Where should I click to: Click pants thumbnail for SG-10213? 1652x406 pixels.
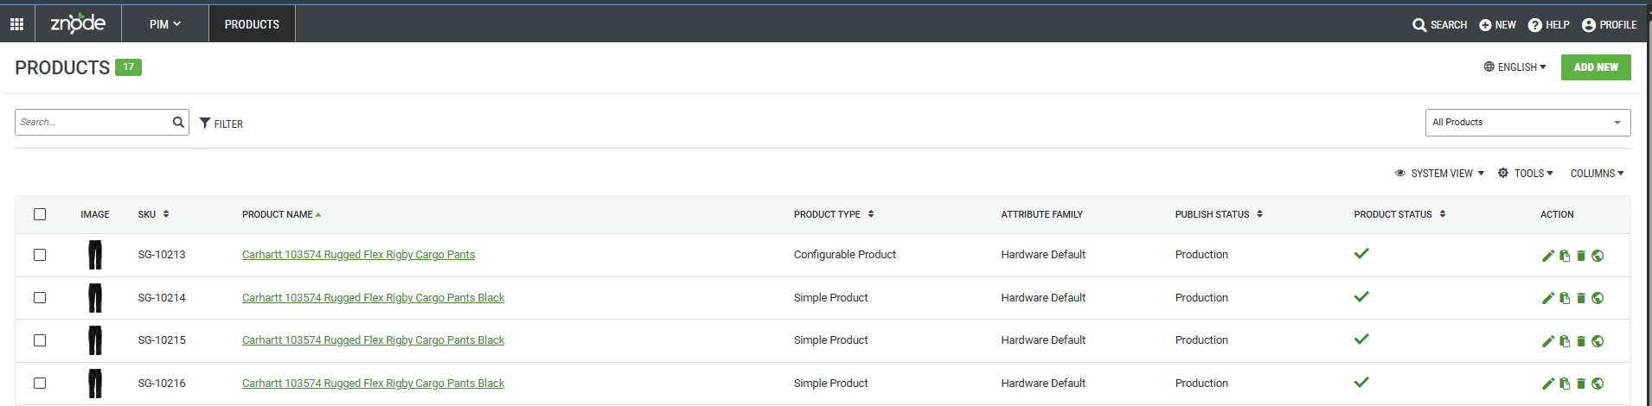(x=95, y=255)
